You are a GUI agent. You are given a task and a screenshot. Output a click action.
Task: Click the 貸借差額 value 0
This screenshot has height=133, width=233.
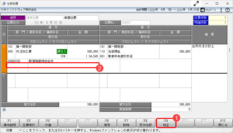point(171,109)
